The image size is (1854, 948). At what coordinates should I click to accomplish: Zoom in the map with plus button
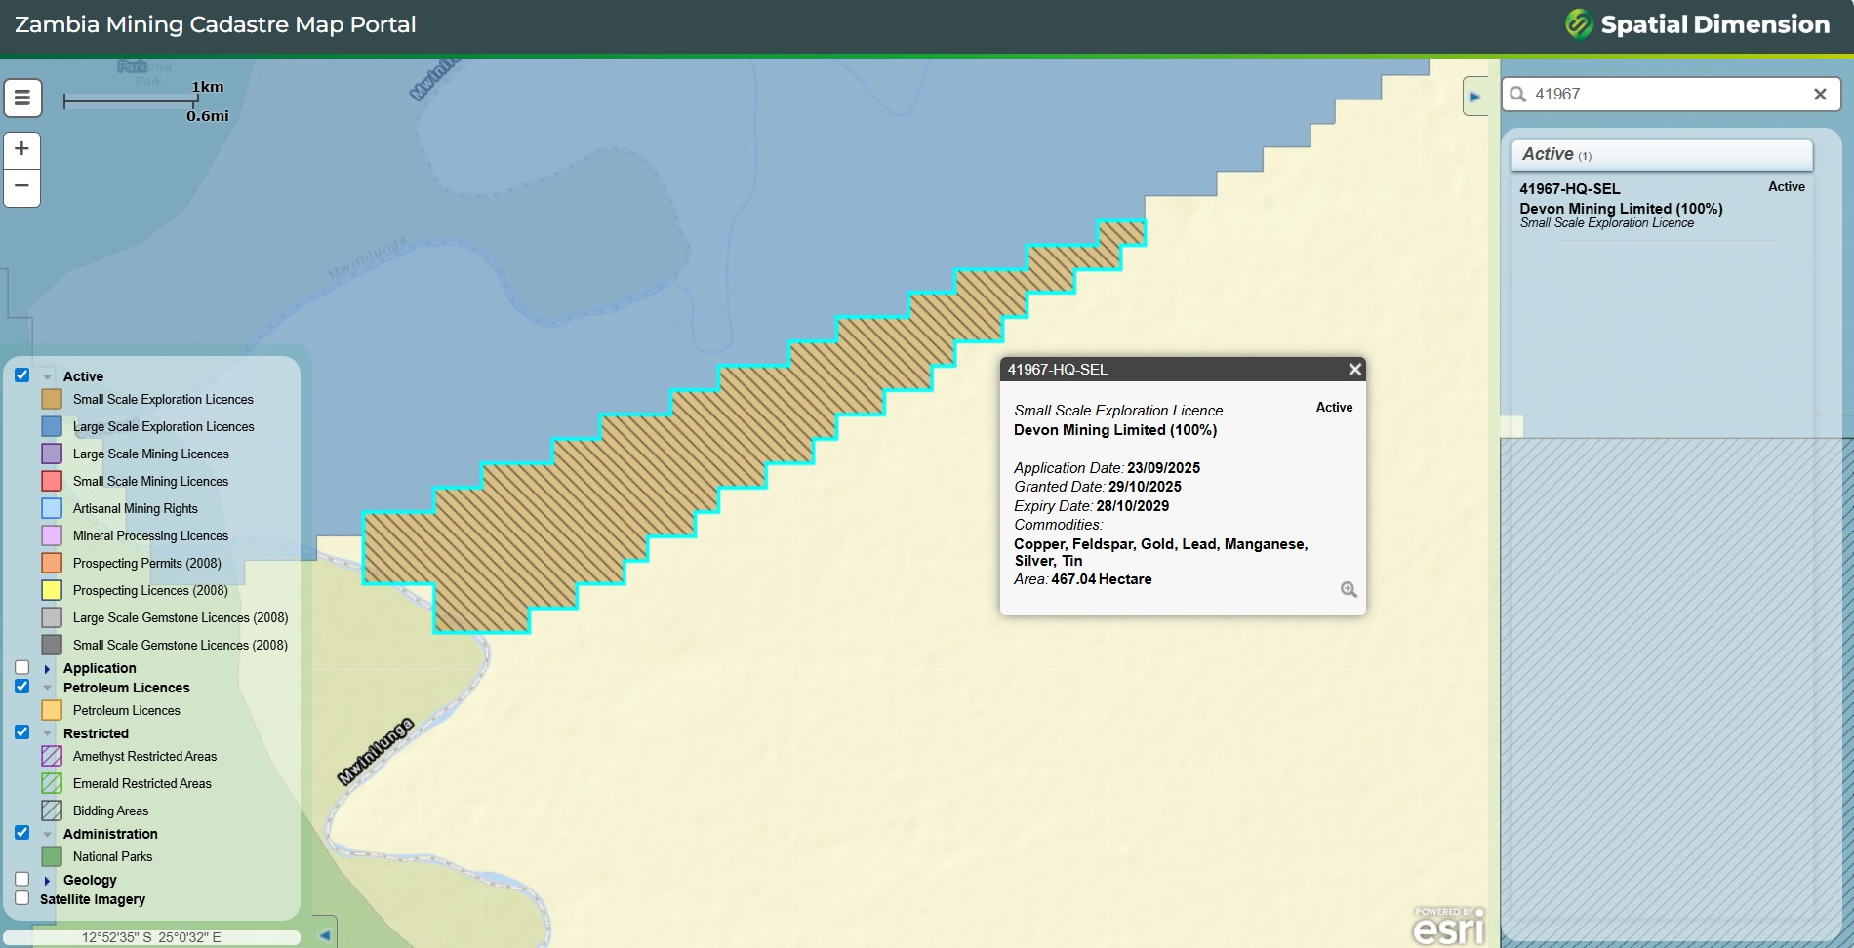pyautogui.click(x=21, y=149)
